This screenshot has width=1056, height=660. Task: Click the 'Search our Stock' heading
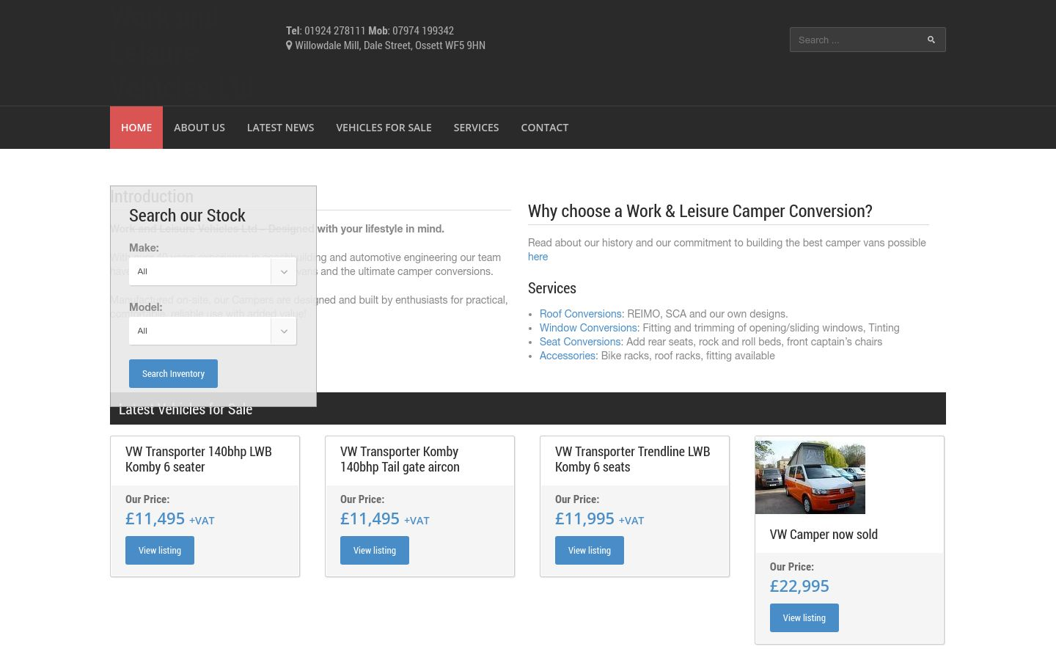click(x=187, y=216)
